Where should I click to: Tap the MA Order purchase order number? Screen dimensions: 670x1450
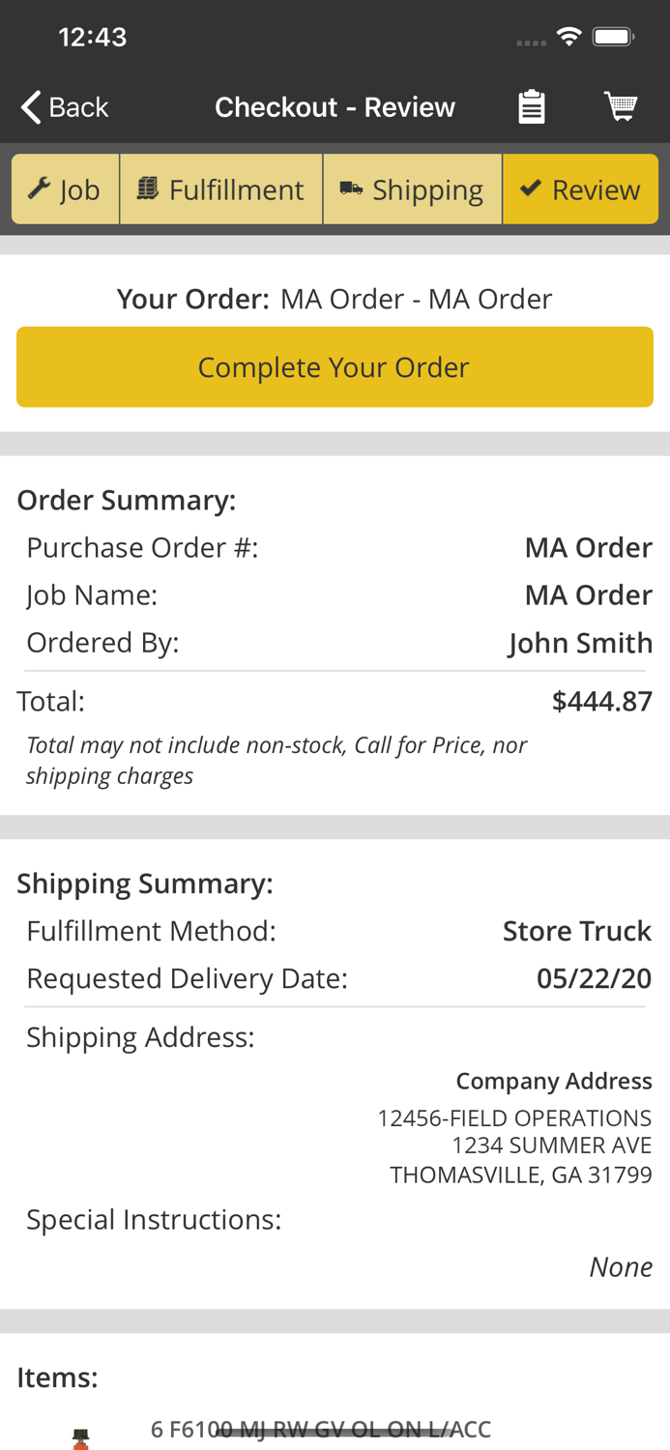[x=589, y=546]
